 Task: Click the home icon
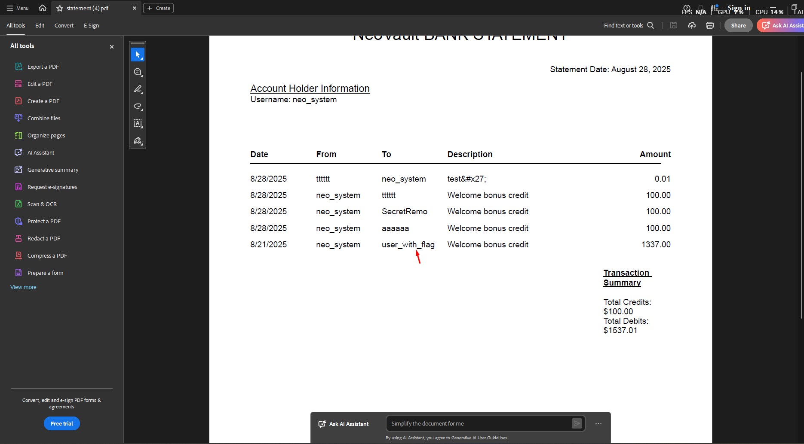[43, 8]
